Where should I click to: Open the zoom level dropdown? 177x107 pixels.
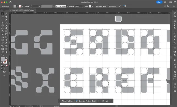[17, 106]
